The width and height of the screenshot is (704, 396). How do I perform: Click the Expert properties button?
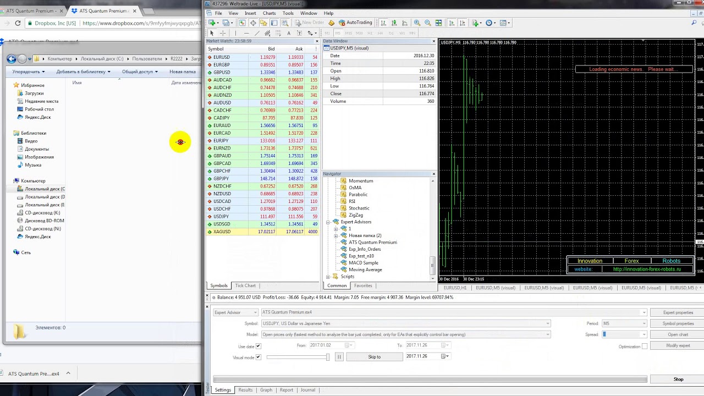(678, 312)
